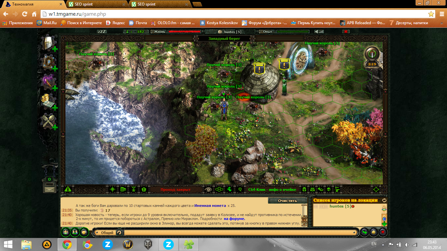Click the info triangle icon in bottom toolbar
This screenshot has width=447, height=251.
(x=68, y=189)
